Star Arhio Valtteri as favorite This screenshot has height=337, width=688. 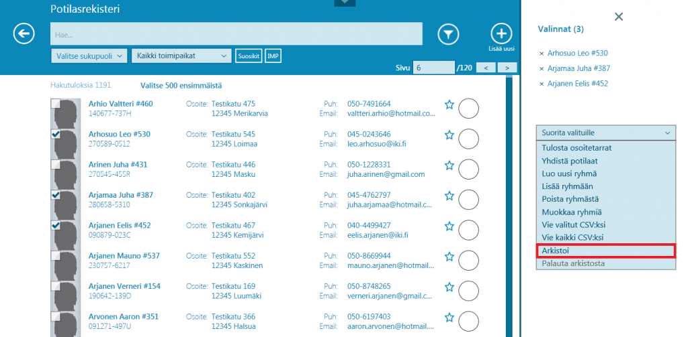click(449, 105)
